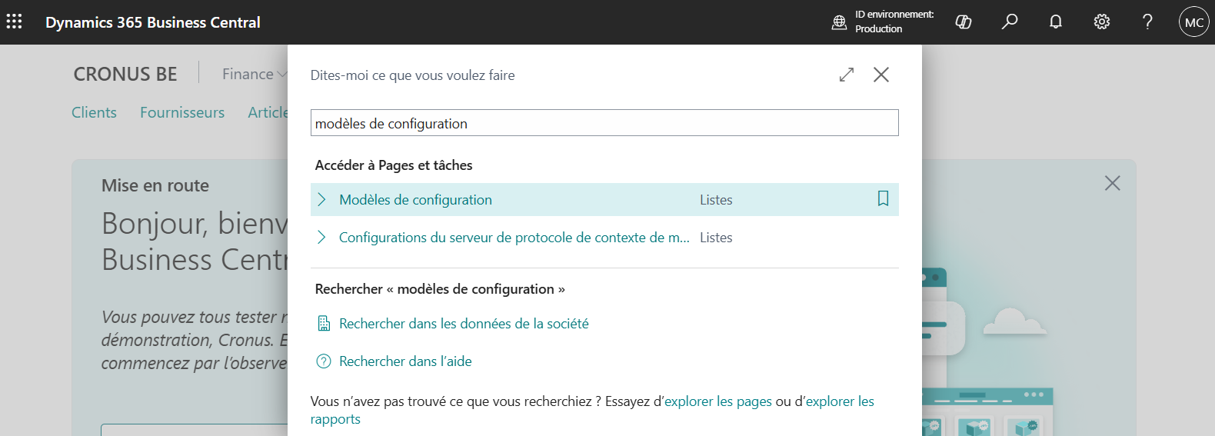The image size is (1215, 436).
Task: Click Listes label of Modèles de configuration
Action: [716, 200]
